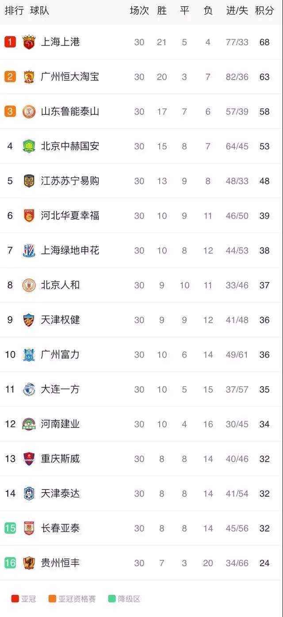Open the 广州富力 team row
283x617 pixels.
[141, 355]
